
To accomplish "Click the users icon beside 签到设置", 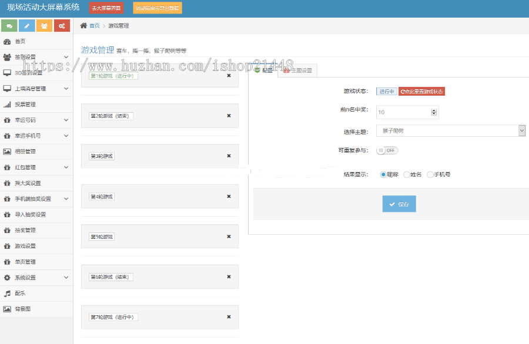I will (7, 57).
